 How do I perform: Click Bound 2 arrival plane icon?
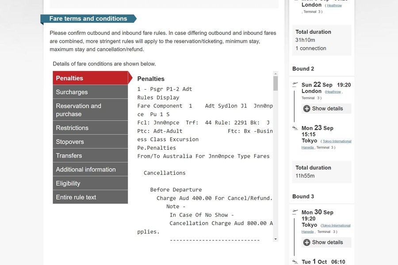[295, 128]
